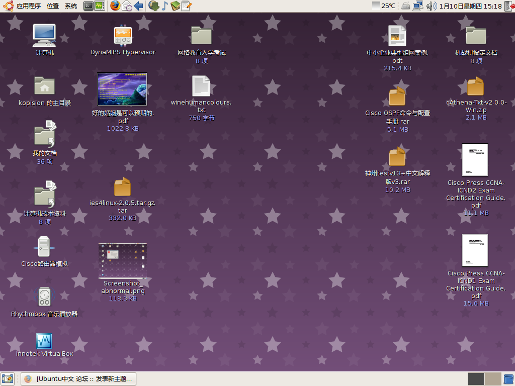Open the green book panel icon

(x=175, y=6)
